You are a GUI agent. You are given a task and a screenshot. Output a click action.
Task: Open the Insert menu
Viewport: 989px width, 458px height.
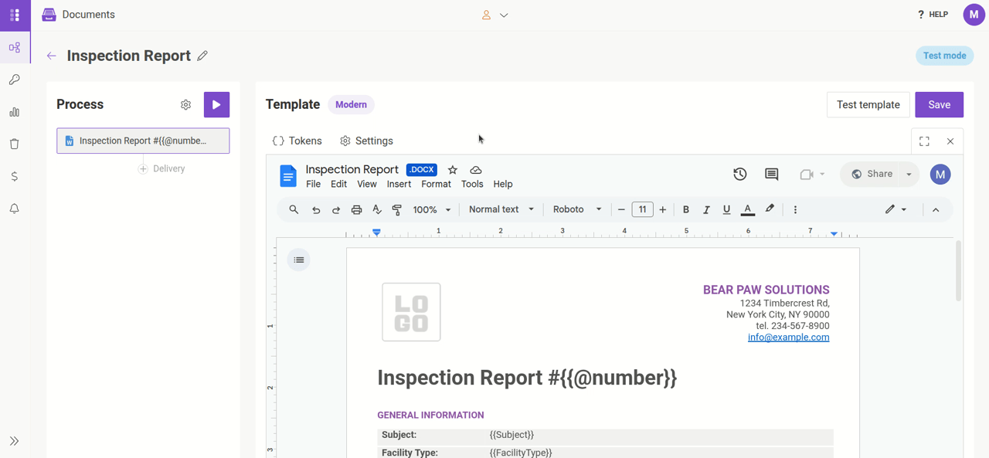(399, 185)
